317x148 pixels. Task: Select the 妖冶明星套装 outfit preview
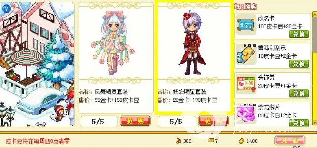tap(192, 43)
